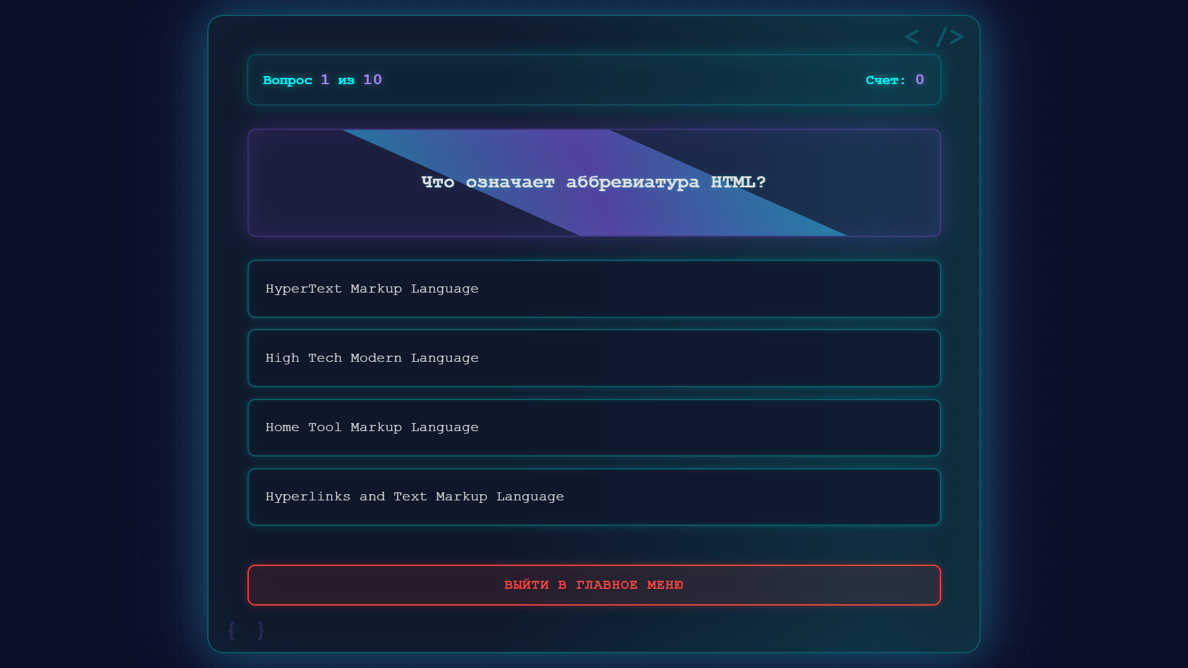Click the { } braces icon bottom left

(x=246, y=630)
